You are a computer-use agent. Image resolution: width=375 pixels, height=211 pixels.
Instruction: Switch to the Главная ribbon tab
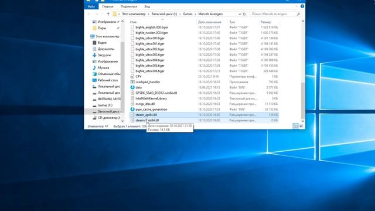(108, 6)
